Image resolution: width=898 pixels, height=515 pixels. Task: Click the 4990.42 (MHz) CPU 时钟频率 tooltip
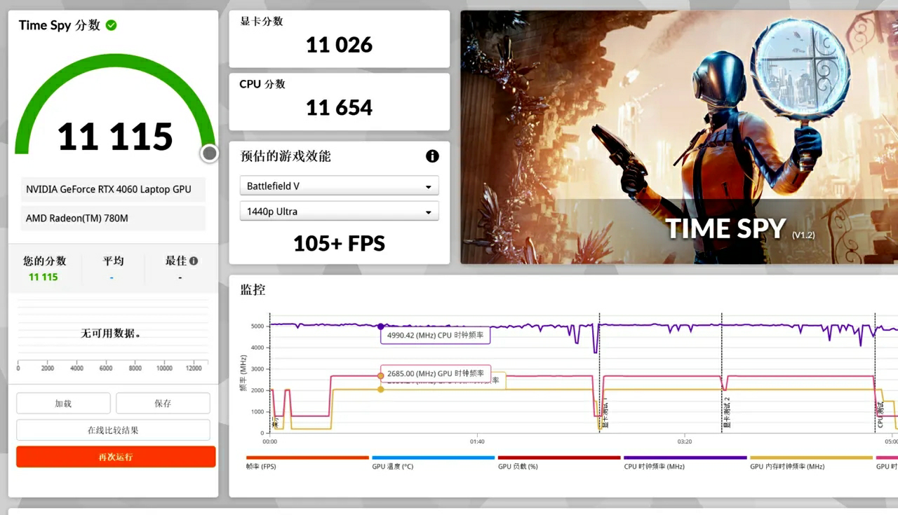click(435, 335)
